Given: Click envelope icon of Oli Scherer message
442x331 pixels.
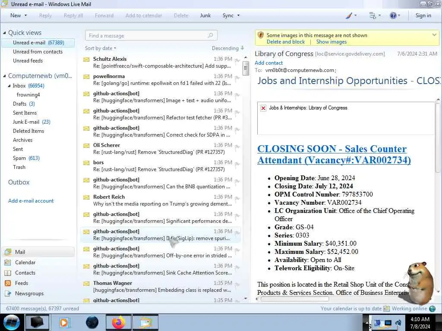Looking at the screenshot, I should pos(86,146).
